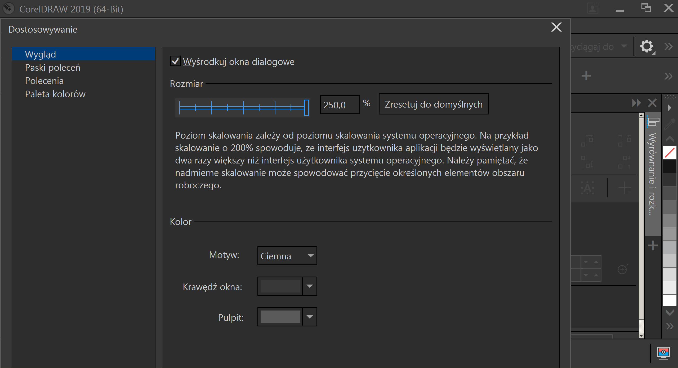Click the eyedropper in the color palette
This screenshot has height=368, width=678.
coord(670,124)
